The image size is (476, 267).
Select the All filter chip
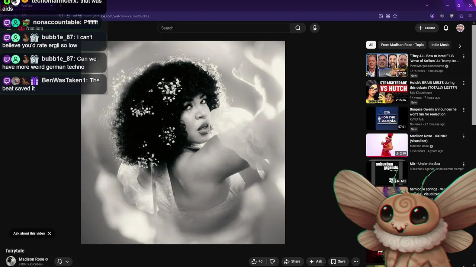[x=371, y=45]
